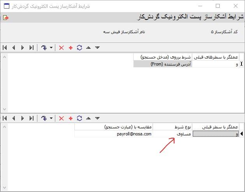Go to first record in upper toolbar

pos(5,48)
